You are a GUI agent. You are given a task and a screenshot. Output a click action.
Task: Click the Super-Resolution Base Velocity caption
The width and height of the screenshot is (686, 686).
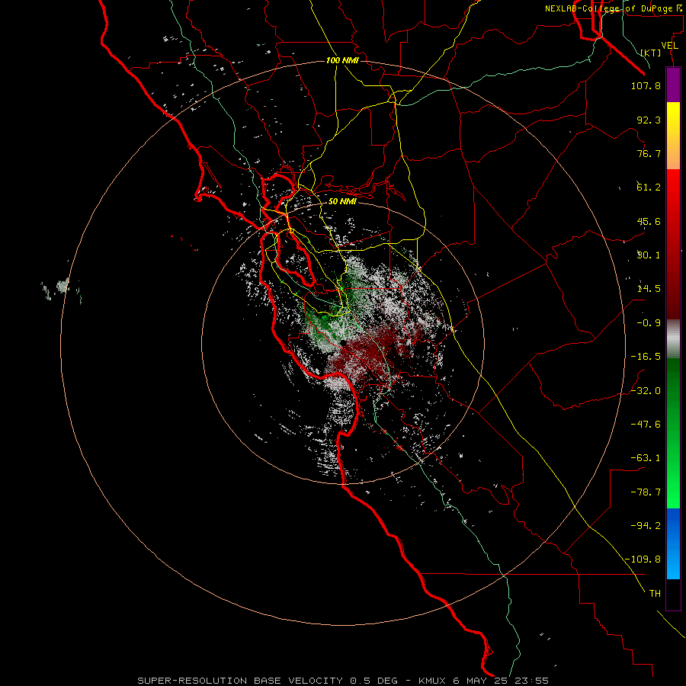click(343, 681)
